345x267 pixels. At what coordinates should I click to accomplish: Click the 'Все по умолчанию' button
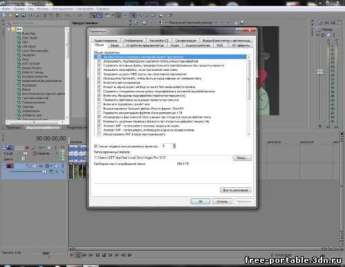click(x=236, y=190)
